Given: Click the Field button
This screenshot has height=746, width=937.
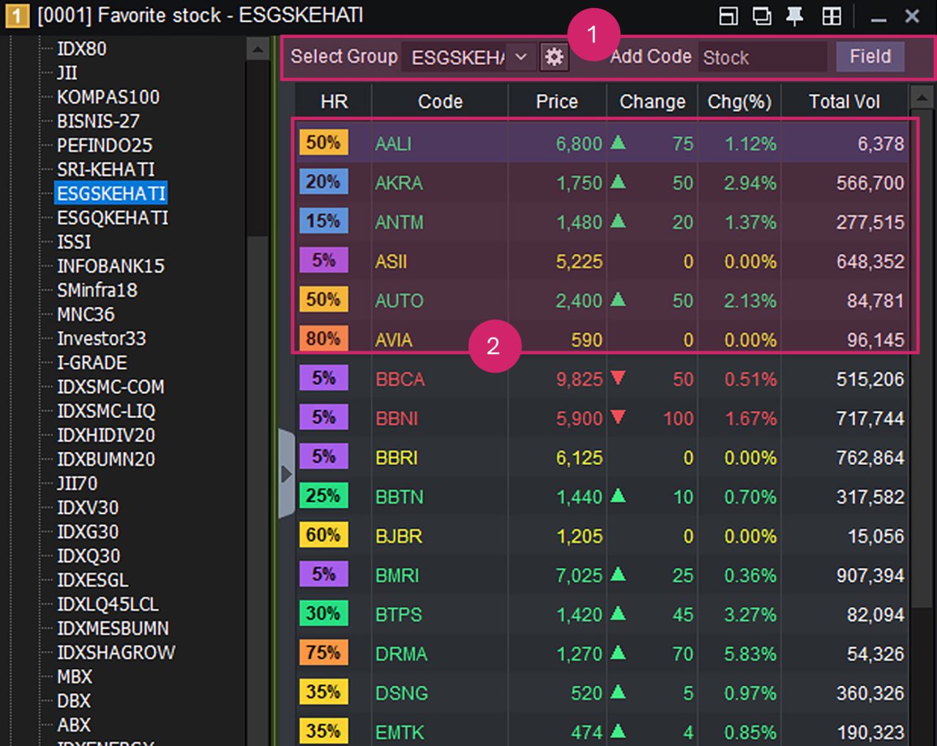Looking at the screenshot, I should [x=870, y=57].
